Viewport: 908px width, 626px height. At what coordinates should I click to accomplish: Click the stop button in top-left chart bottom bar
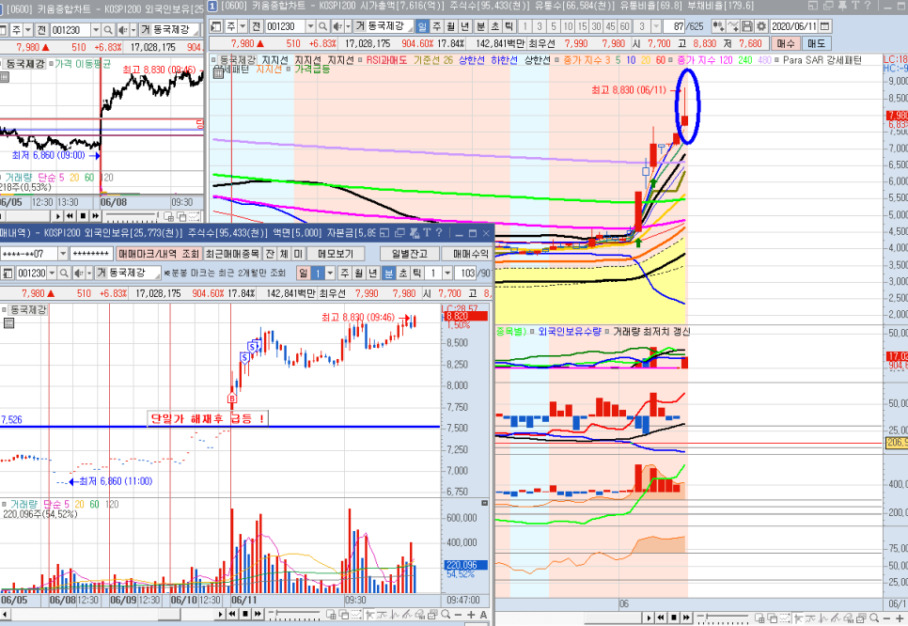(83, 216)
